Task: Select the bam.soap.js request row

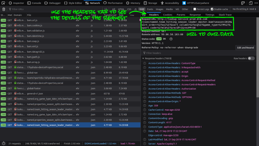Action: click(x=70, y=41)
